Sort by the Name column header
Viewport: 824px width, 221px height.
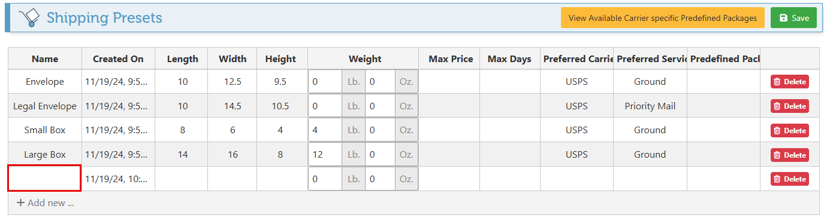tap(45, 59)
